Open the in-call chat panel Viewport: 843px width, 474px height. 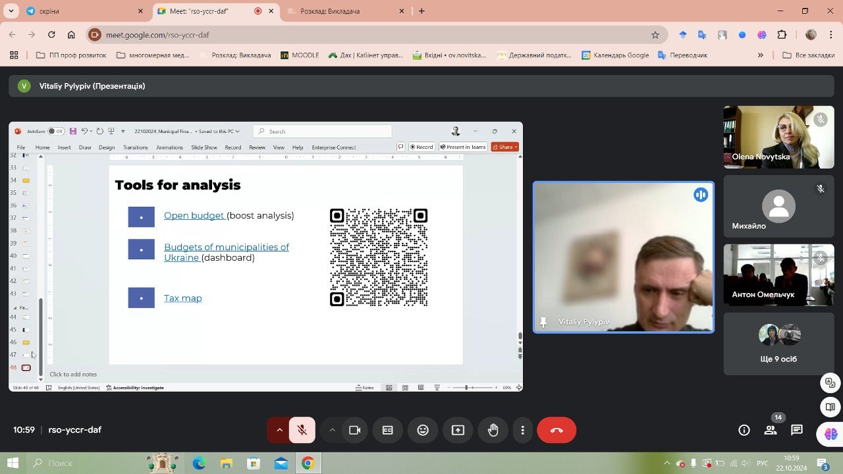(x=797, y=430)
